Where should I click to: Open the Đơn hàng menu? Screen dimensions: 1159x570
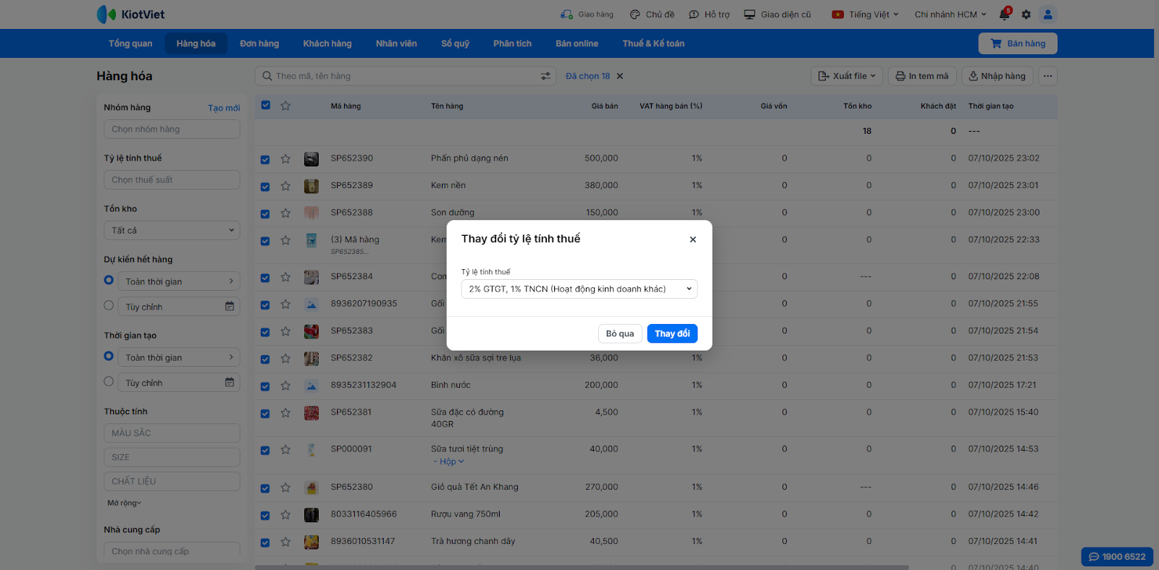click(259, 43)
